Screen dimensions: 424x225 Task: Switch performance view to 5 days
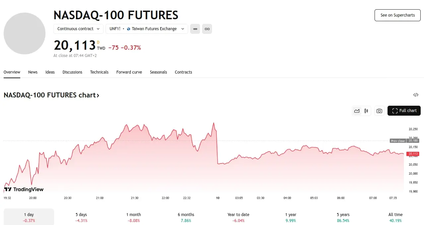point(81,217)
